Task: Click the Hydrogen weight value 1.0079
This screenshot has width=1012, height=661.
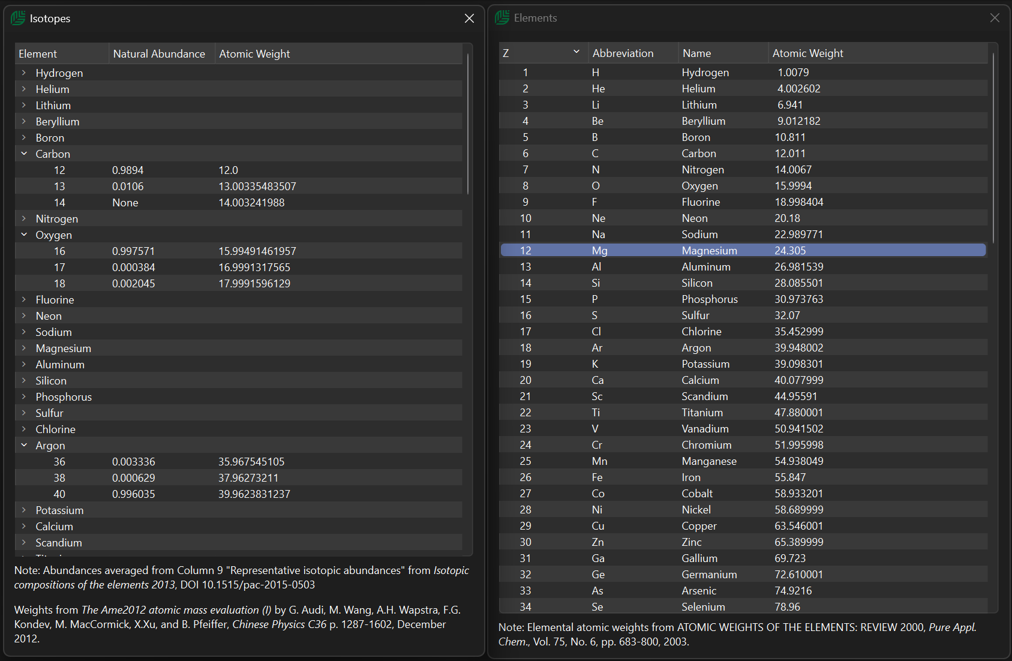Action: [793, 72]
